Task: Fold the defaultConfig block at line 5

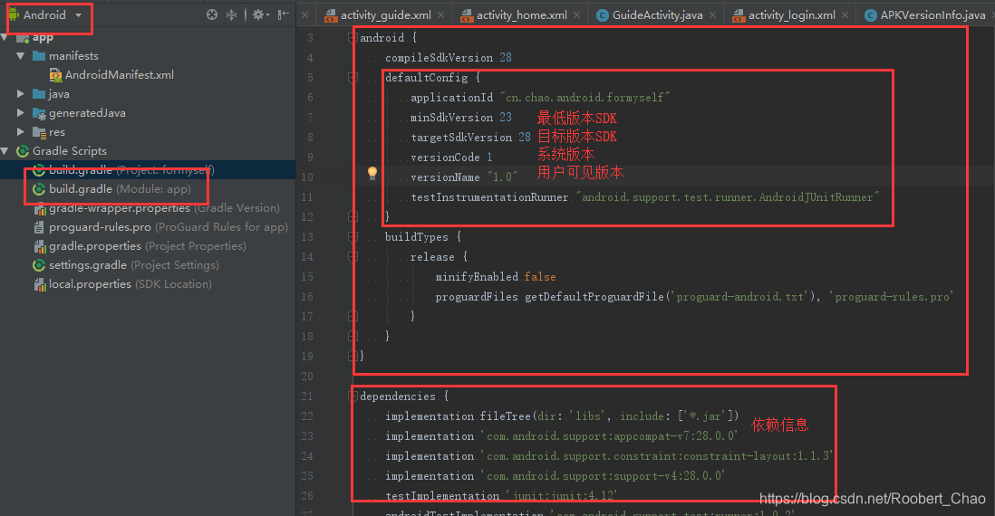Action: pyautogui.click(x=353, y=78)
